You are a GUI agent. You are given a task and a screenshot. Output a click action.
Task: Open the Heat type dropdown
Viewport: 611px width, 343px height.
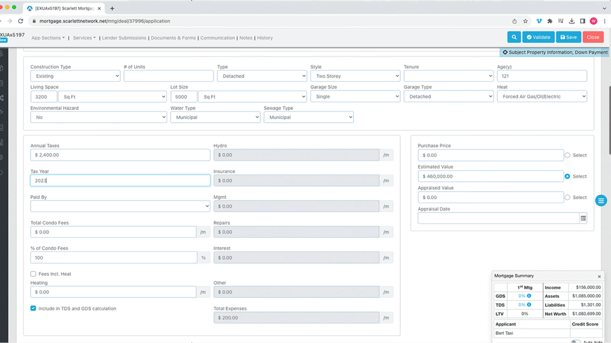pyautogui.click(x=542, y=97)
